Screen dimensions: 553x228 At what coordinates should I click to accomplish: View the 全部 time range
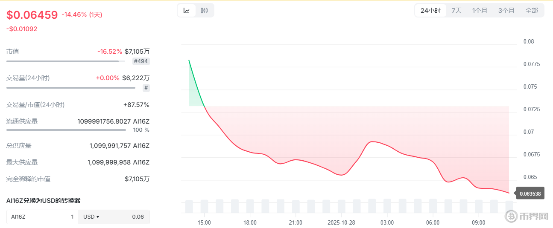(x=532, y=11)
